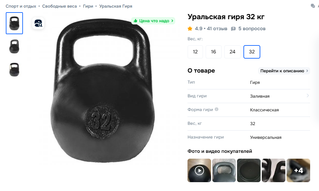This screenshot has width=319, height=191.
Task: Select the 16 kg weight option
Action: pos(213,52)
